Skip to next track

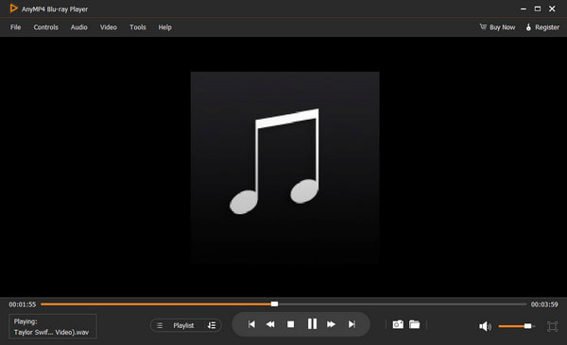352,324
